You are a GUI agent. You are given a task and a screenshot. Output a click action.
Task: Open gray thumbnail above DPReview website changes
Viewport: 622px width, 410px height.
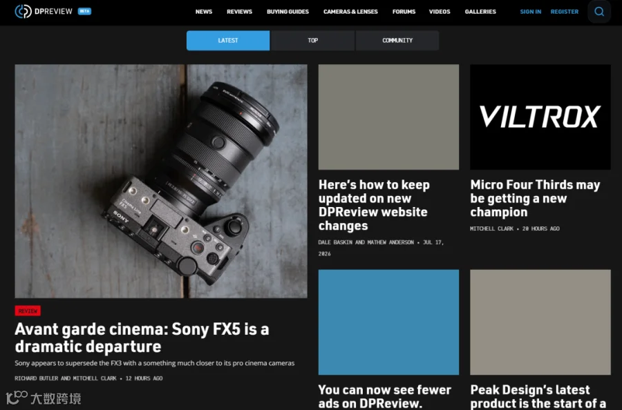pos(388,117)
